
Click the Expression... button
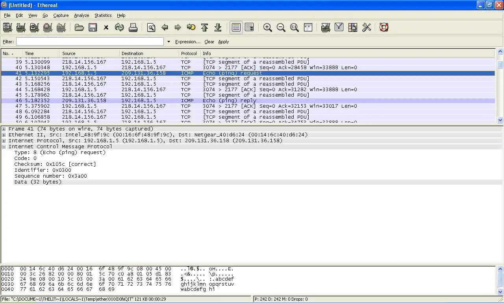click(x=187, y=42)
